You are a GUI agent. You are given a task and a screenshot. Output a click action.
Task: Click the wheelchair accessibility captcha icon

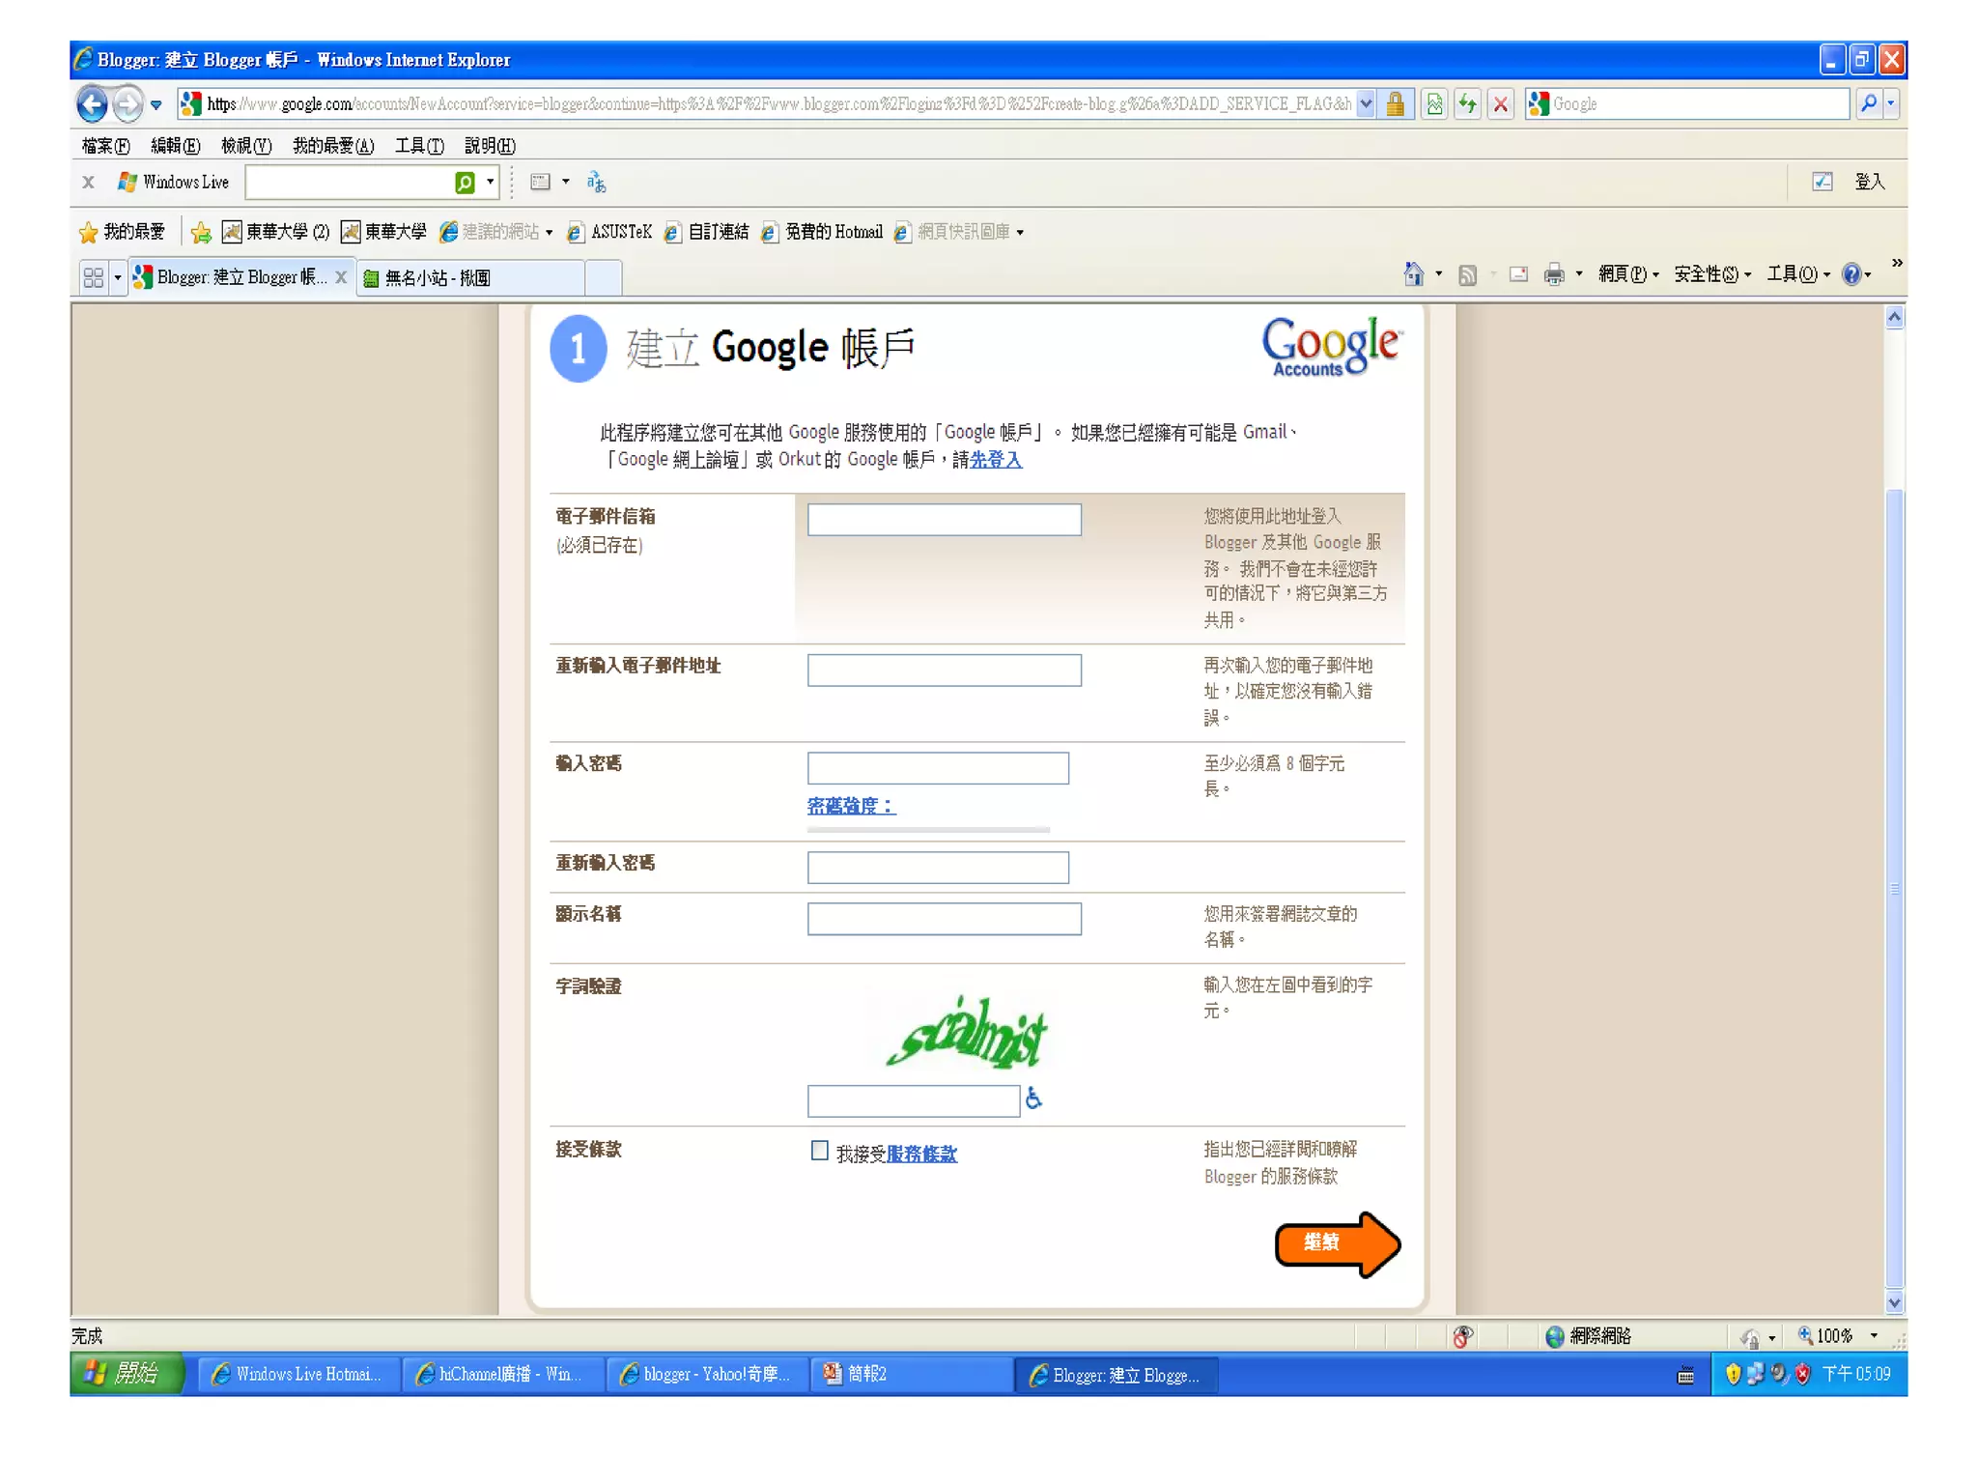(x=1033, y=1099)
